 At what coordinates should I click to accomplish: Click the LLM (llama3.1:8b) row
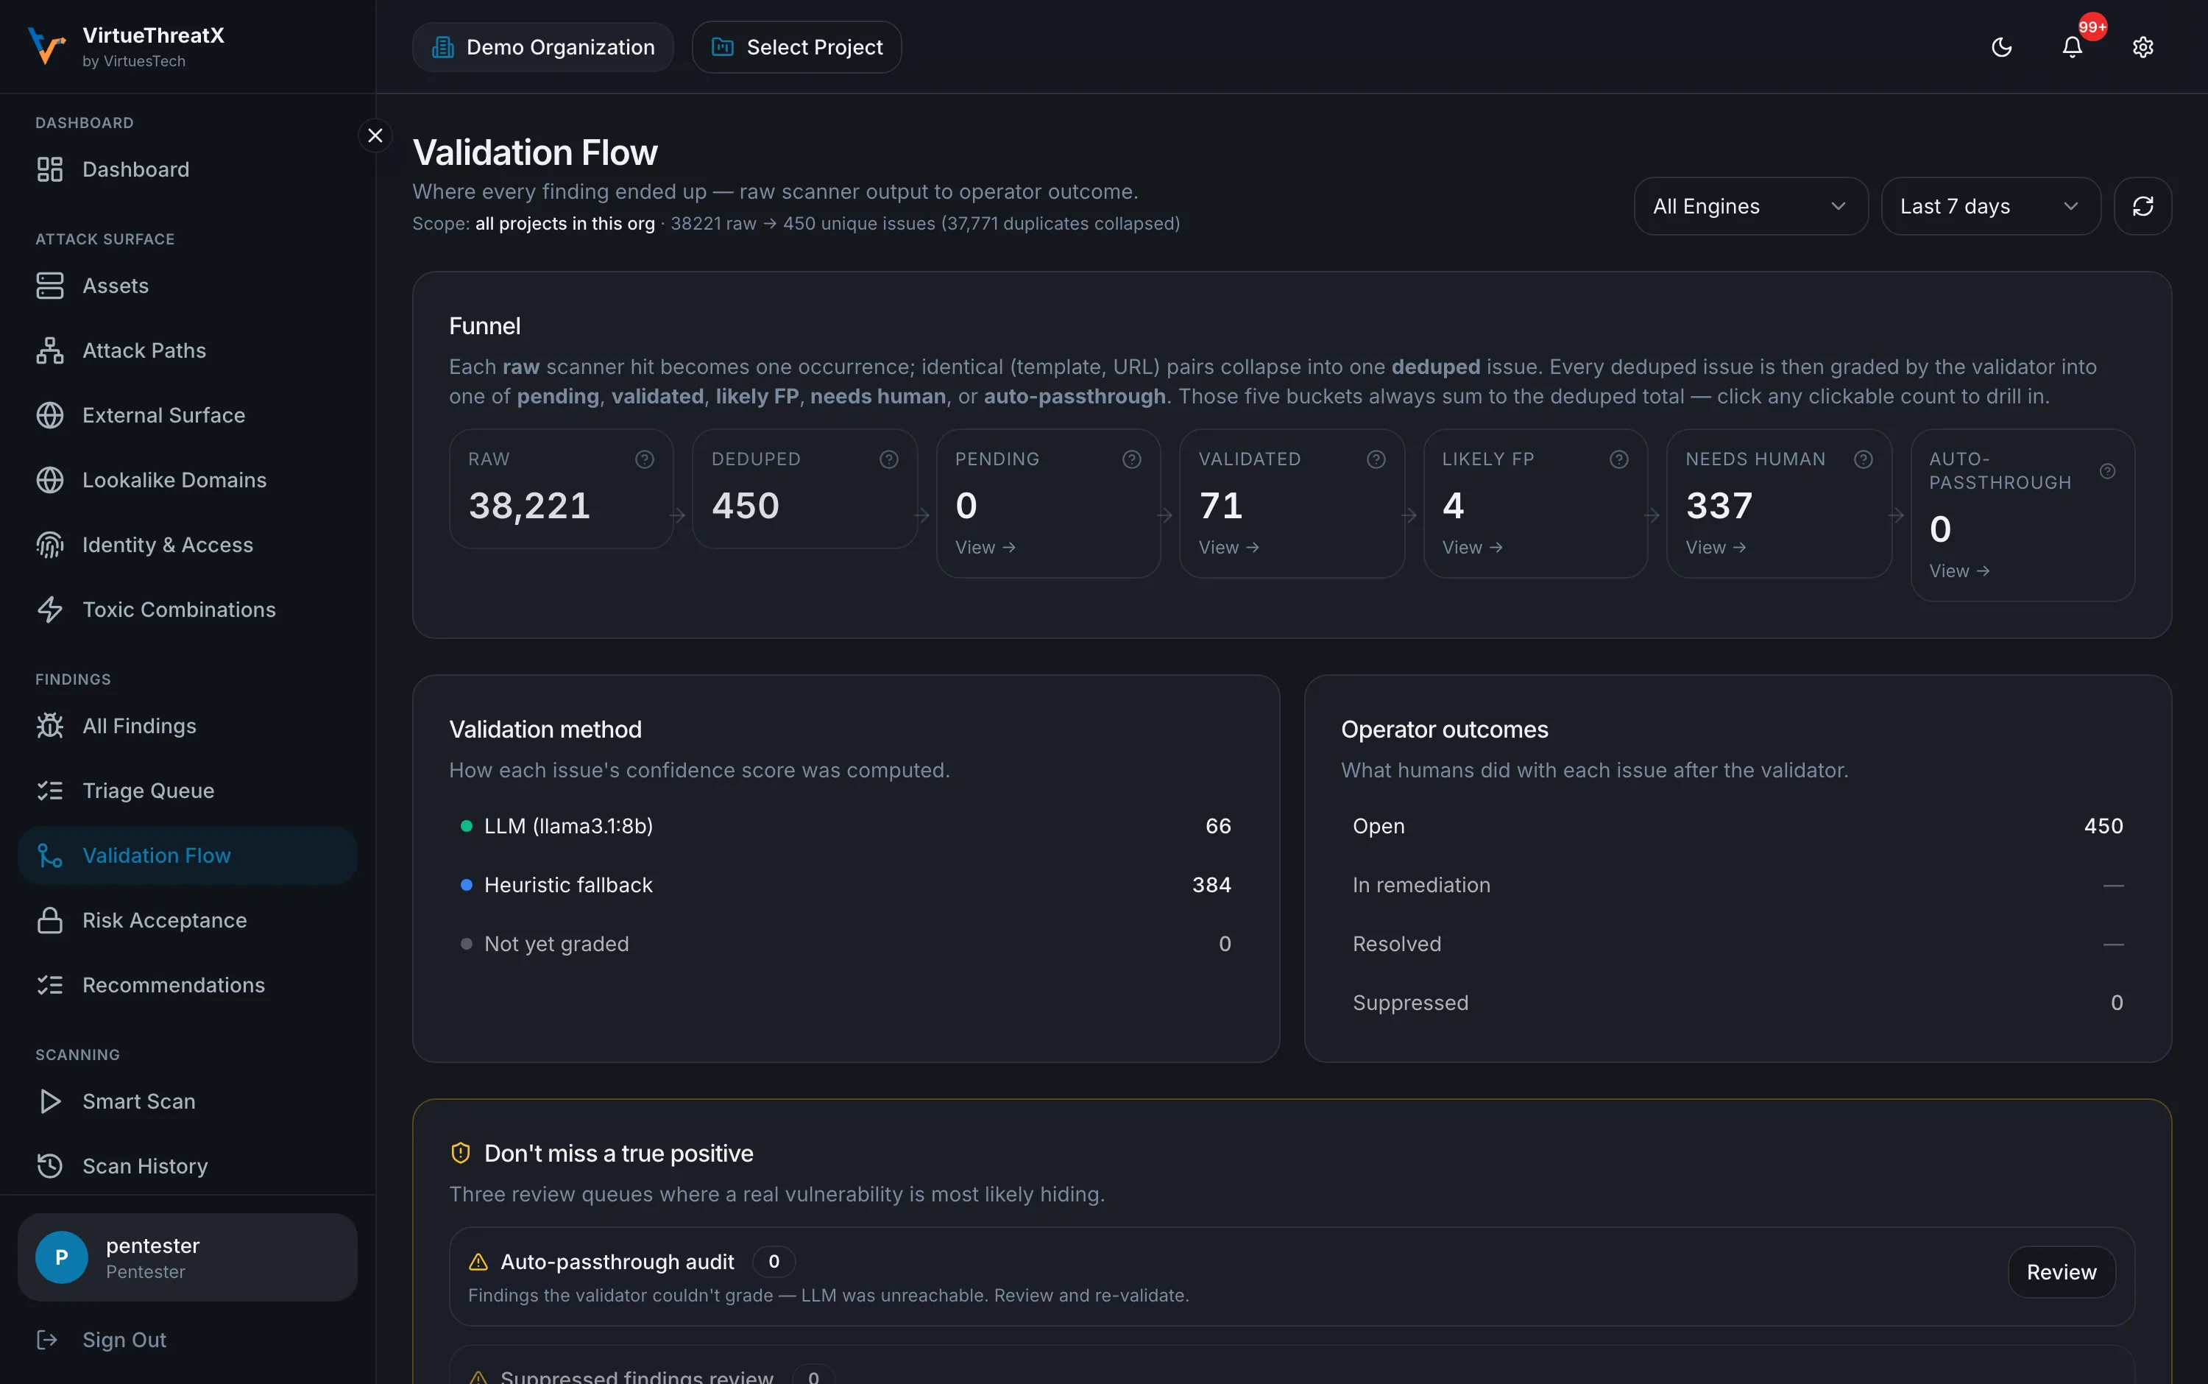pos(846,827)
